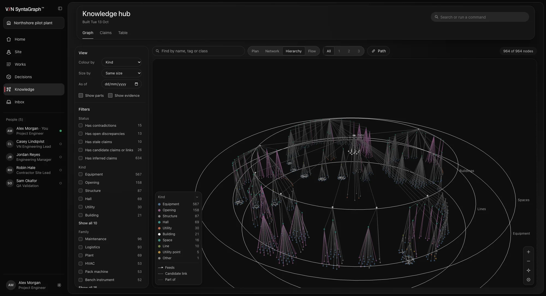Focus Find by name, tag or class field
The width and height of the screenshot is (546, 296).
coord(198,51)
